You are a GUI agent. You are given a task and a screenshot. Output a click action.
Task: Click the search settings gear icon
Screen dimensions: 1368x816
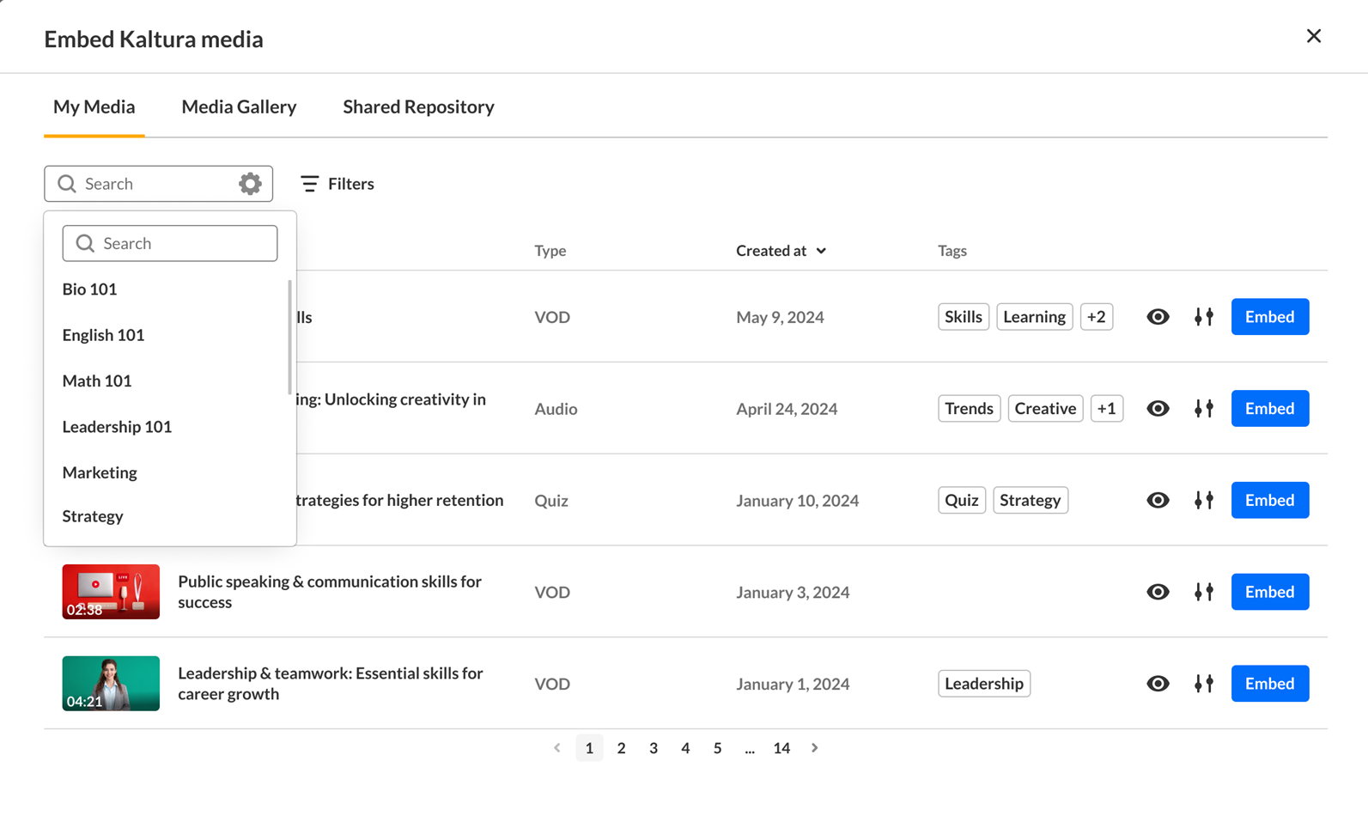pos(250,184)
